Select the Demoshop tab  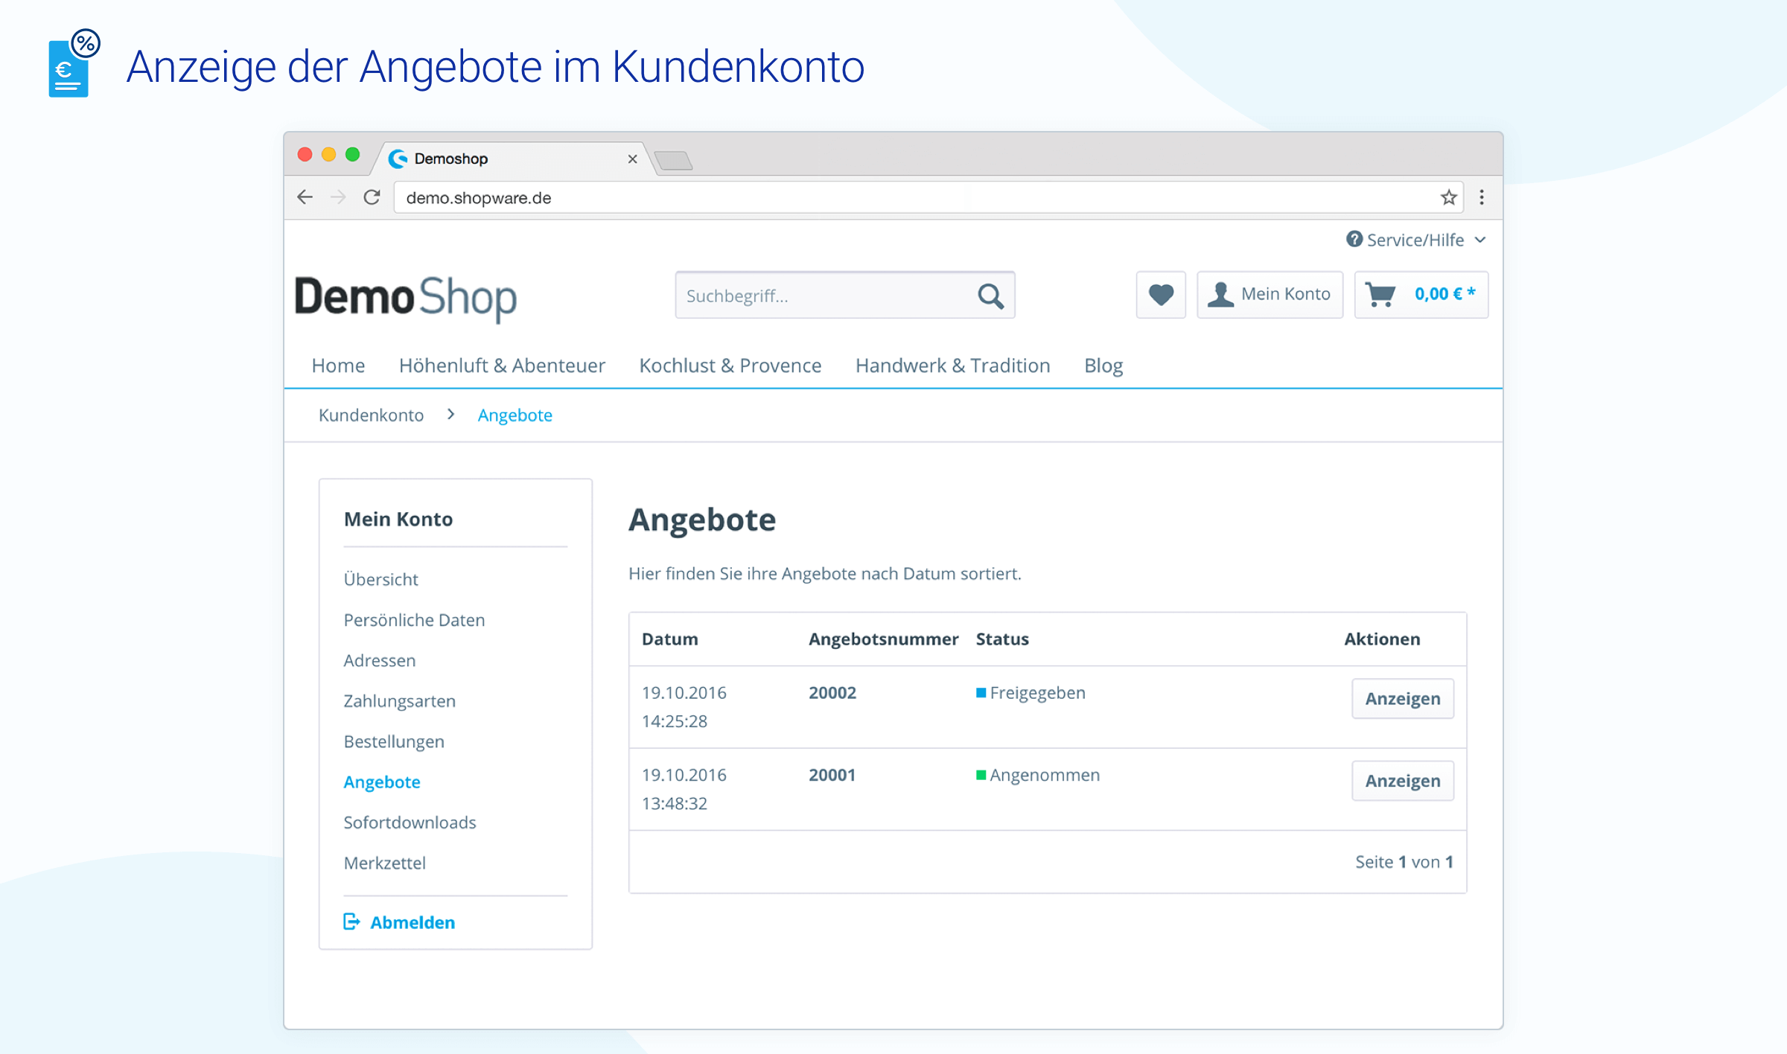[x=514, y=159]
